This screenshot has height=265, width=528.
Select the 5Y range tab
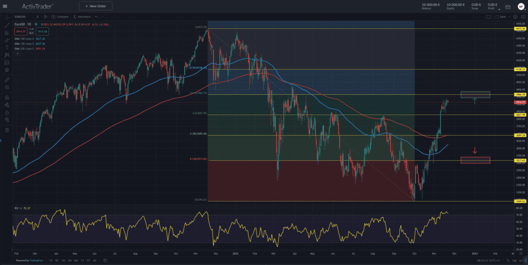[88, 260]
